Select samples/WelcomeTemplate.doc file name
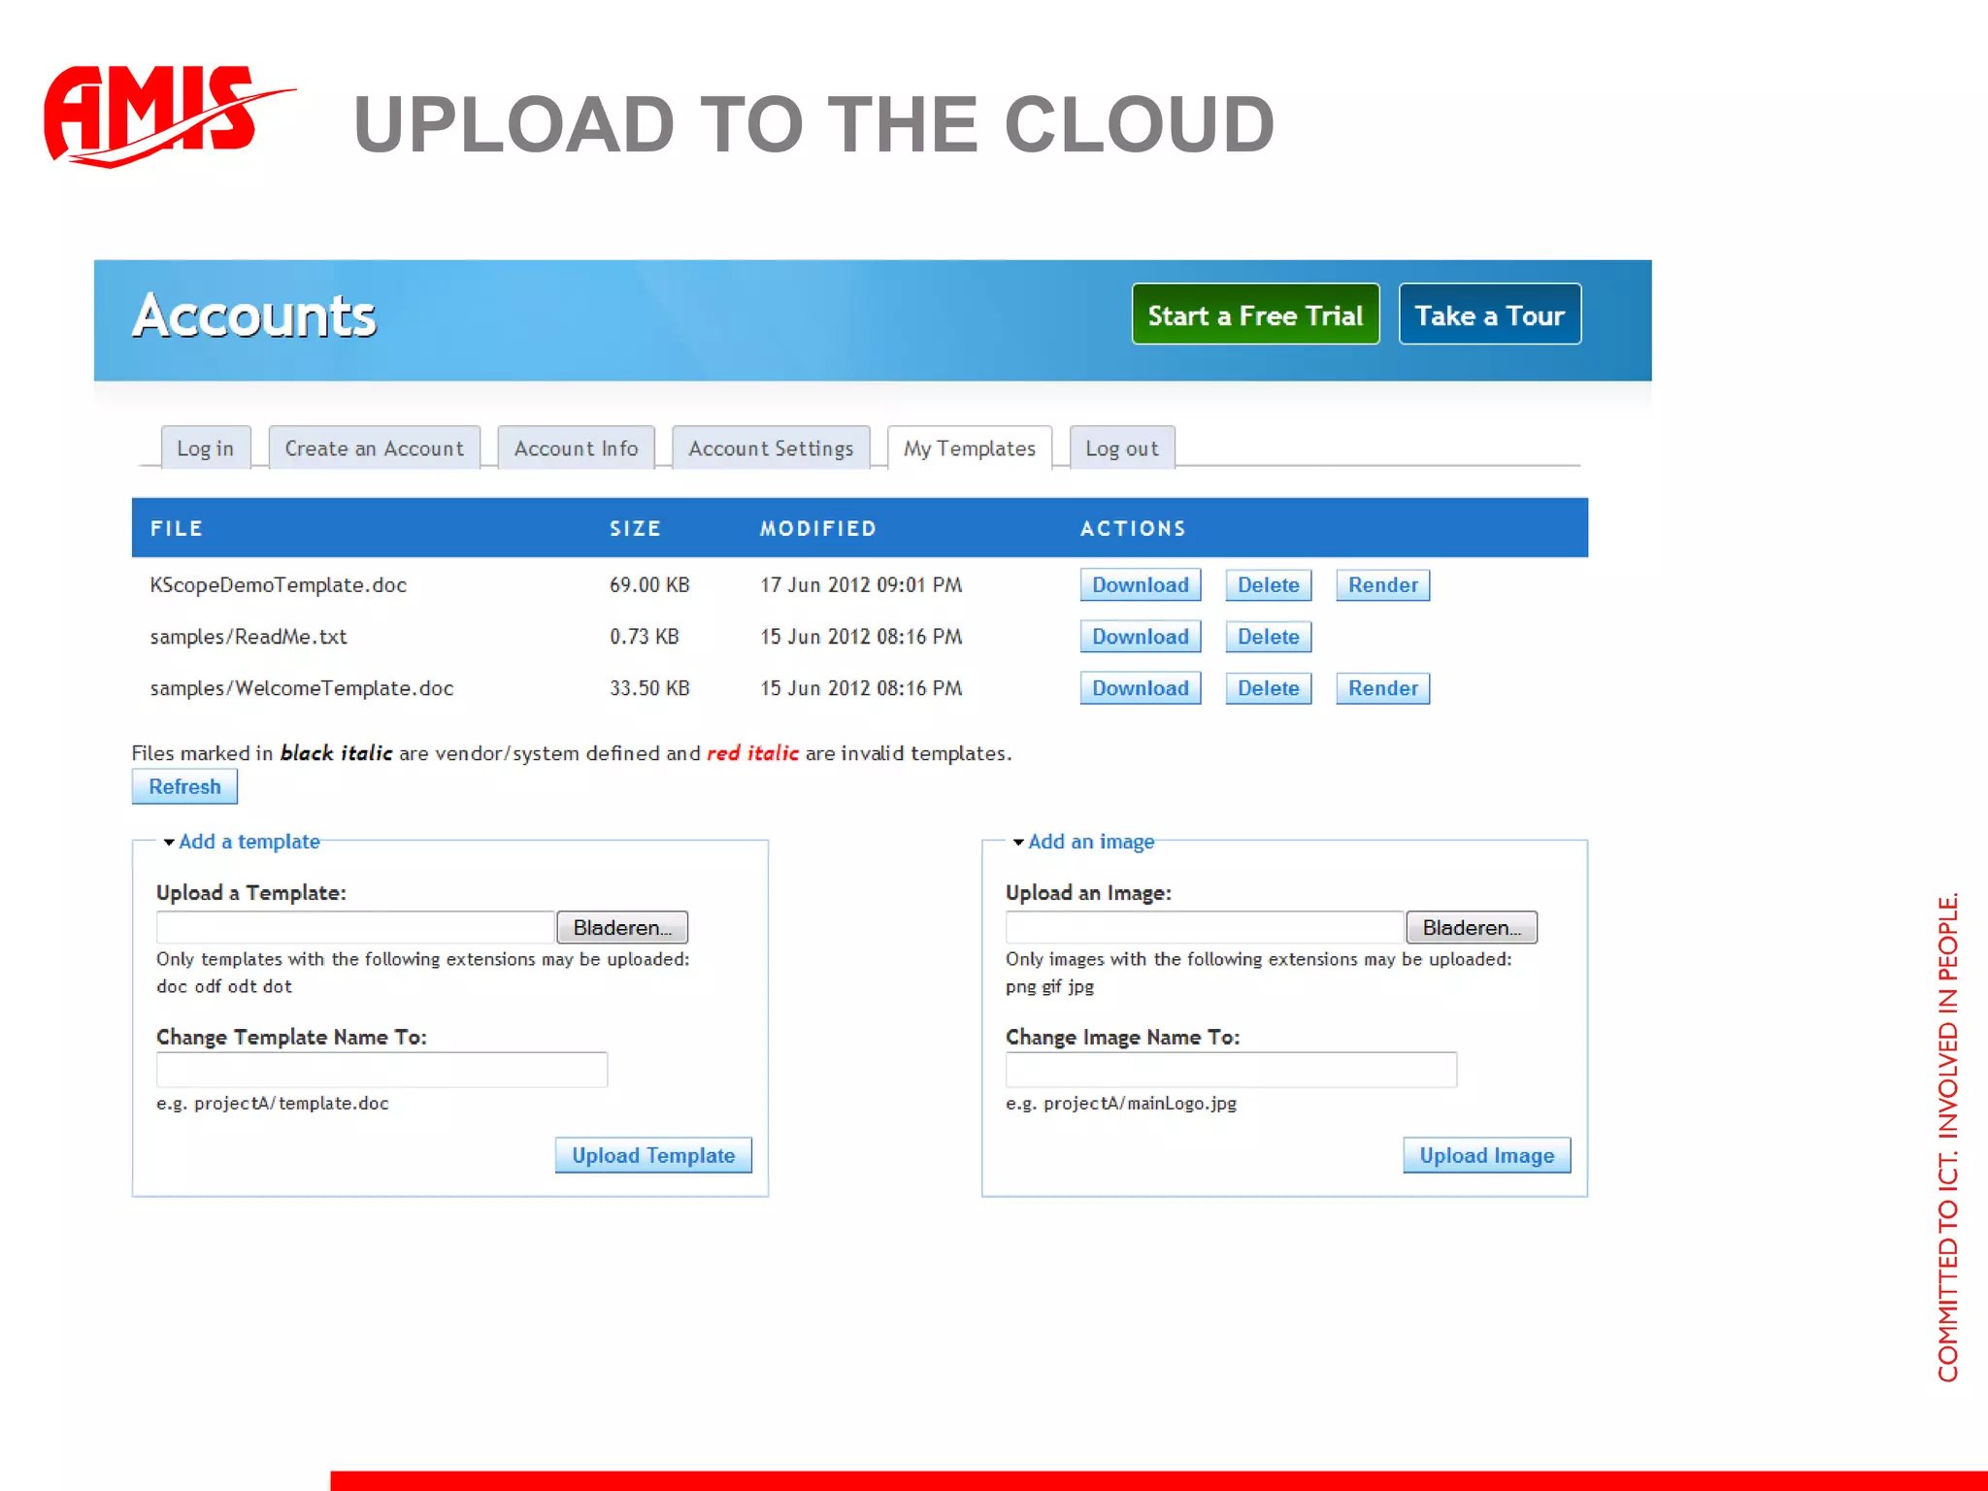Screen dimensions: 1988x1491 (x=302, y=688)
